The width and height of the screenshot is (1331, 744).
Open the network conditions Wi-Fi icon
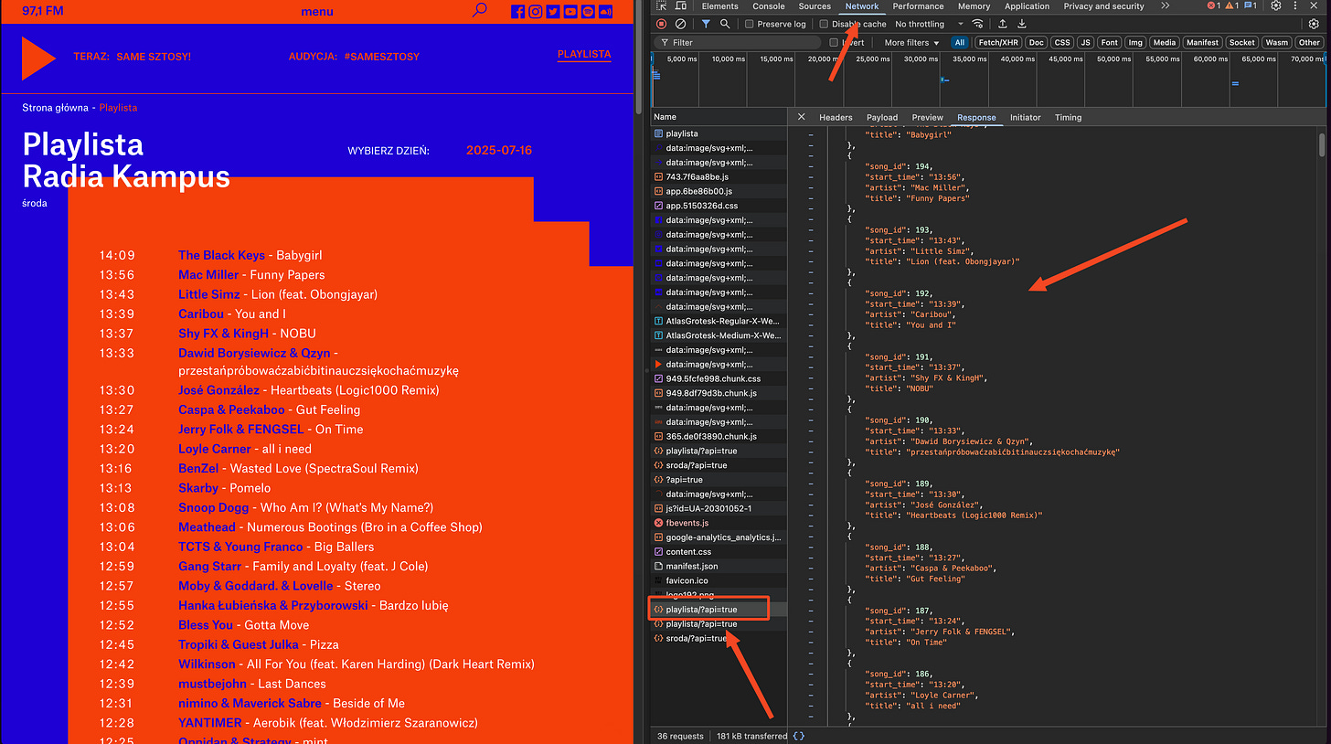tap(978, 24)
